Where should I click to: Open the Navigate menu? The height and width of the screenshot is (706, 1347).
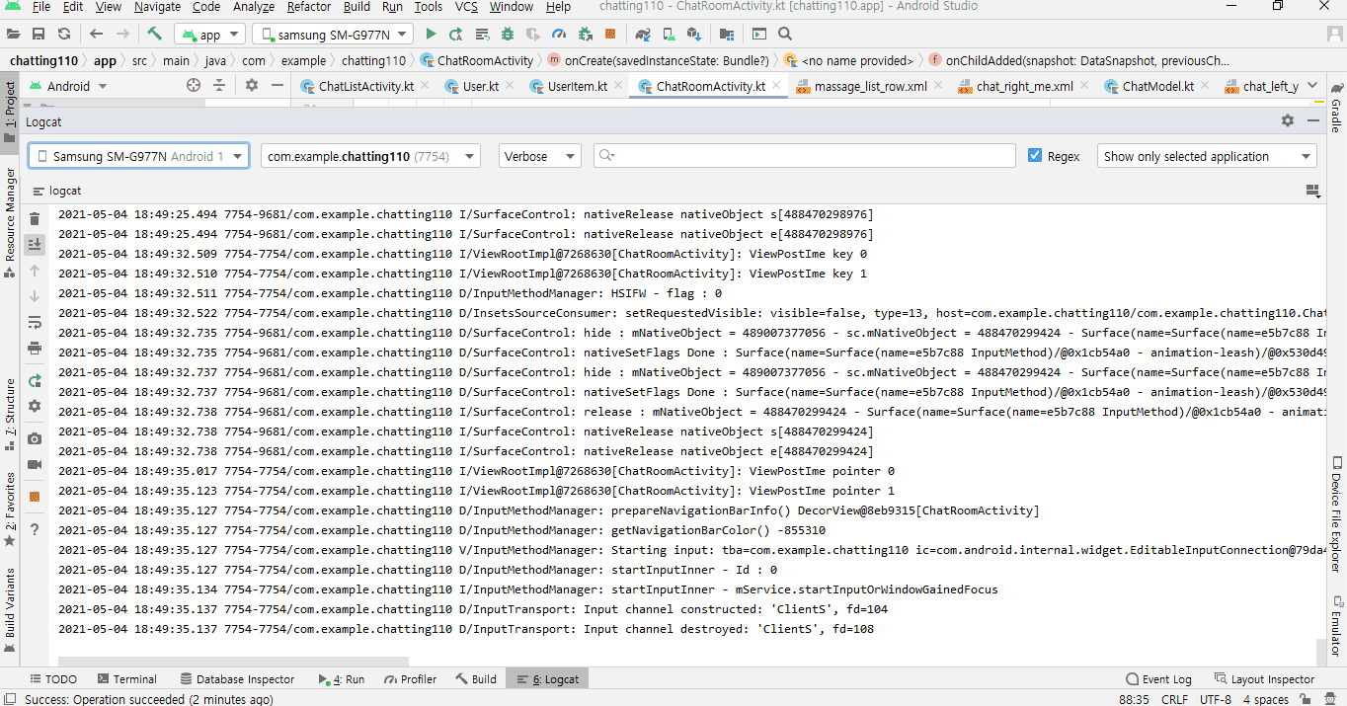pyautogui.click(x=157, y=7)
